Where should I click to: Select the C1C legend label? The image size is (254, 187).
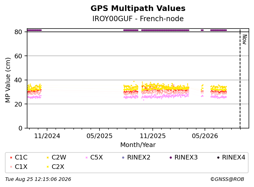21,157
